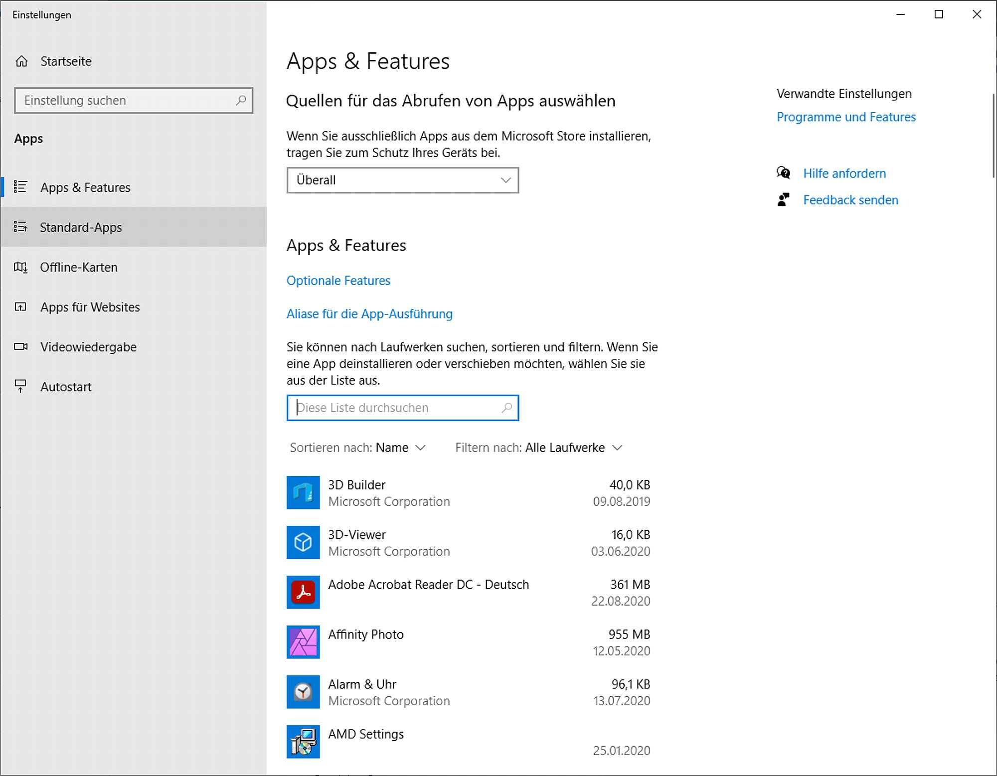Click the Feedback senden person icon
The height and width of the screenshot is (776, 997).
(x=784, y=200)
